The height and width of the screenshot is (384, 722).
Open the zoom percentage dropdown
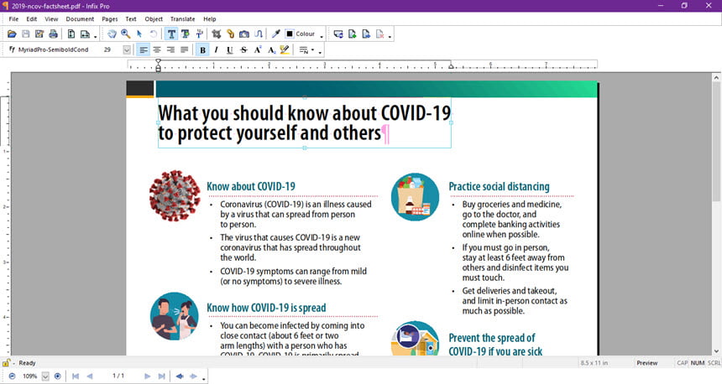pyautogui.click(x=45, y=376)
